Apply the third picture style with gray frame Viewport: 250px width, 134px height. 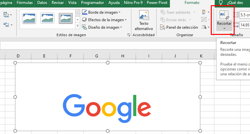point(66,18)
